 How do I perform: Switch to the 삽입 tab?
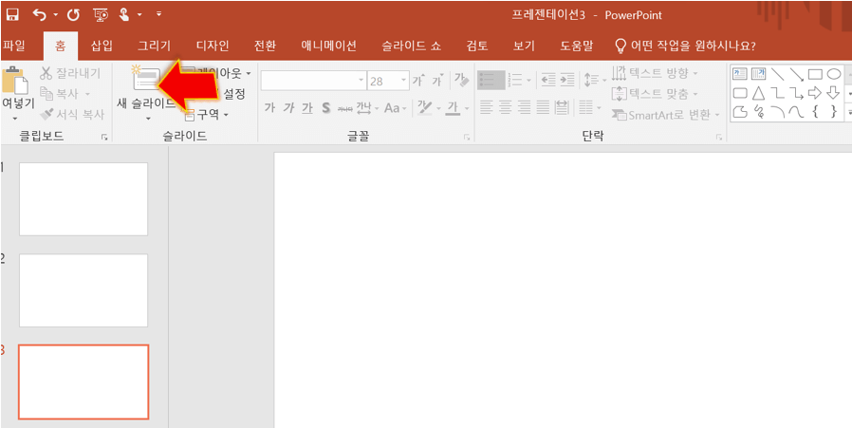coord(102,47)
